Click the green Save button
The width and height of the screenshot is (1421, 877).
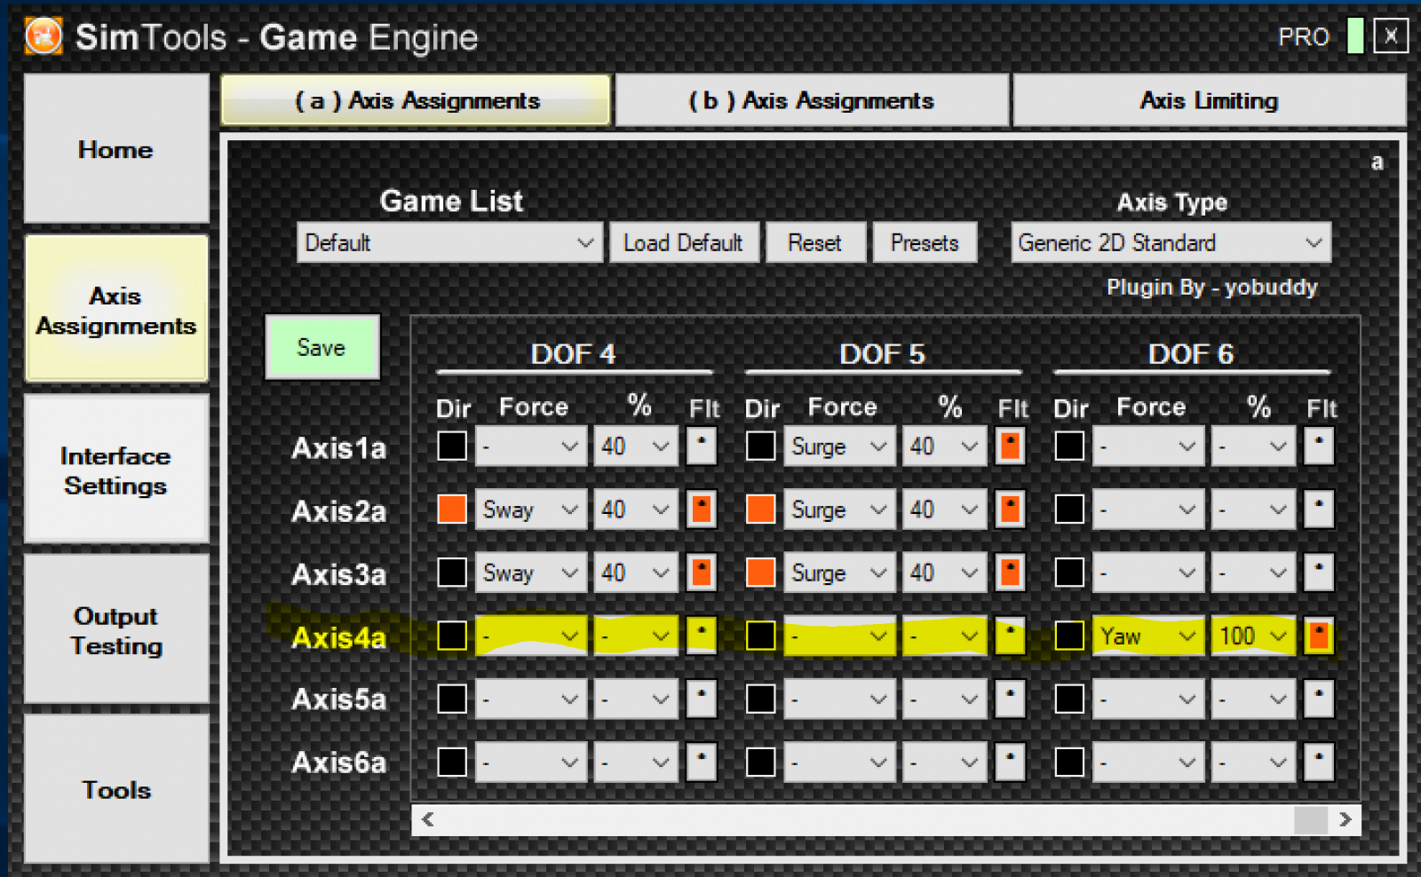click(x=322, y=347)
